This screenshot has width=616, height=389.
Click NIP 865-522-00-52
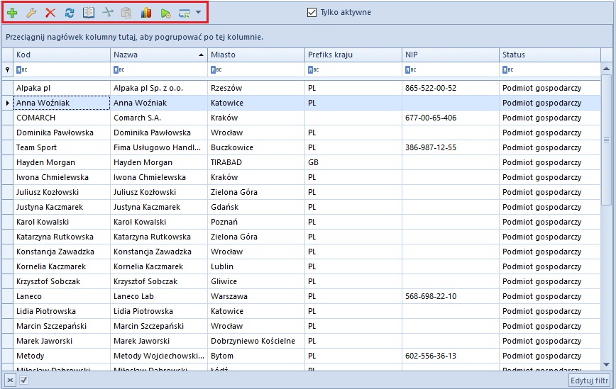point(451,88)
